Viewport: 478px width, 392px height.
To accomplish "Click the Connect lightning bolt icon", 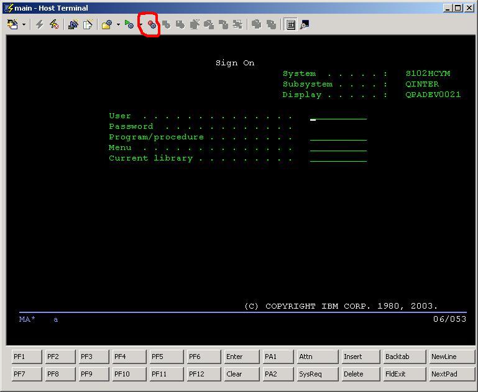I will pos(40,24).
